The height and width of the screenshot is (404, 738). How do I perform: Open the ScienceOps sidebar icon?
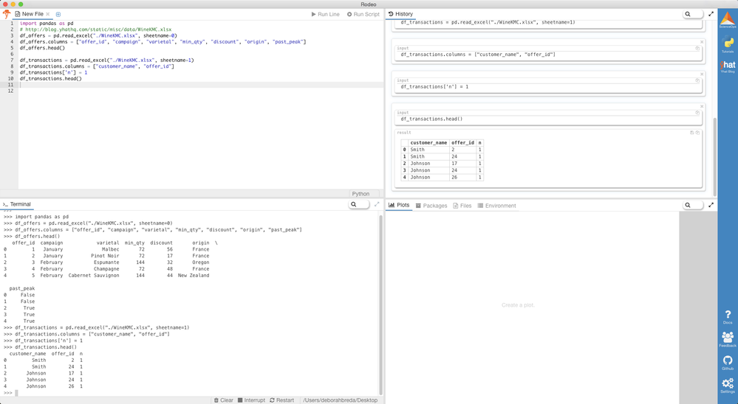click(x=728, y=19)
